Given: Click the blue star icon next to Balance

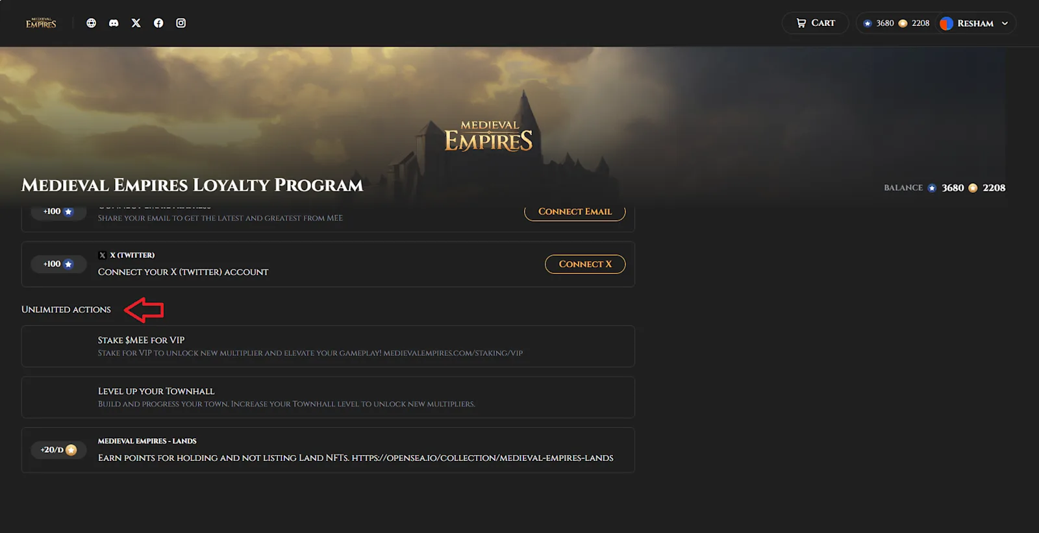Looking at the screenshot, I should (932, 188).
